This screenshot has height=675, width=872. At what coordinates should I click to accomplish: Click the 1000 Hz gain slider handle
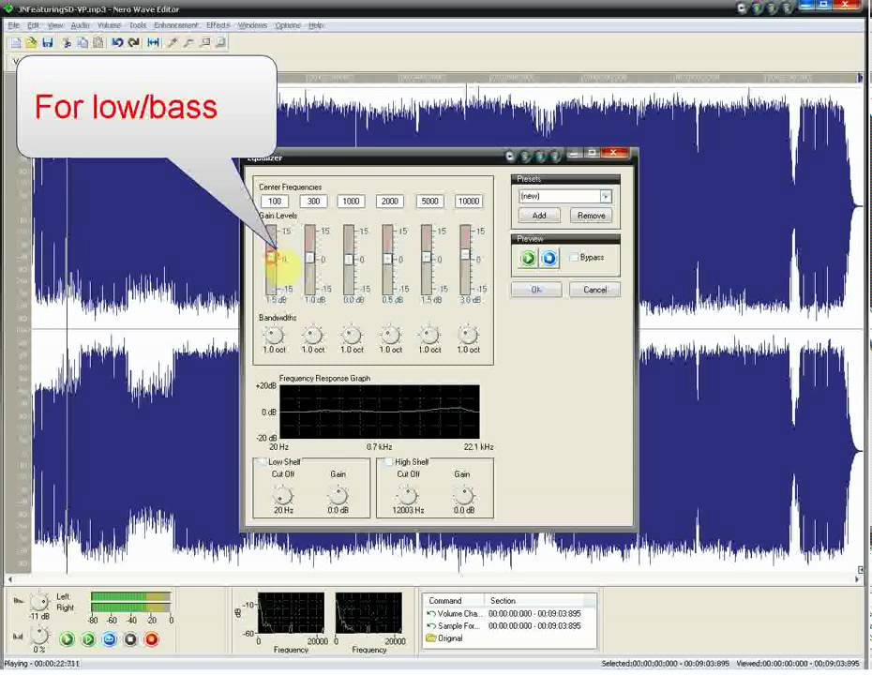(349, 259)
